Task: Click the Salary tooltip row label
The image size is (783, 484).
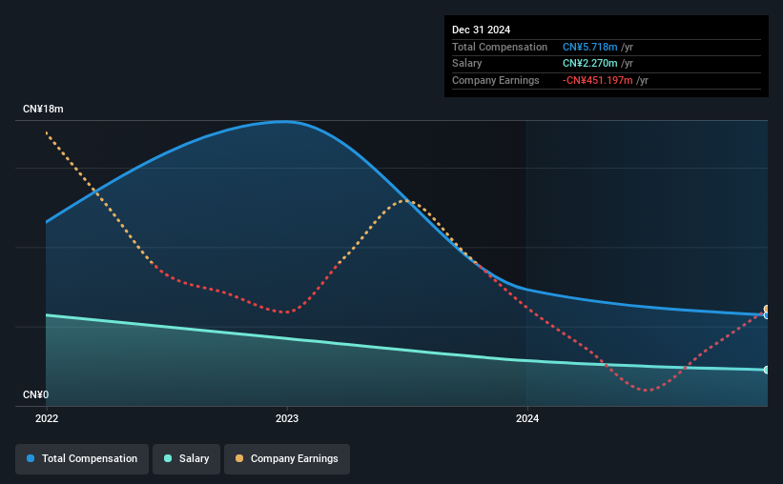Action: click(x=467, y=64)
